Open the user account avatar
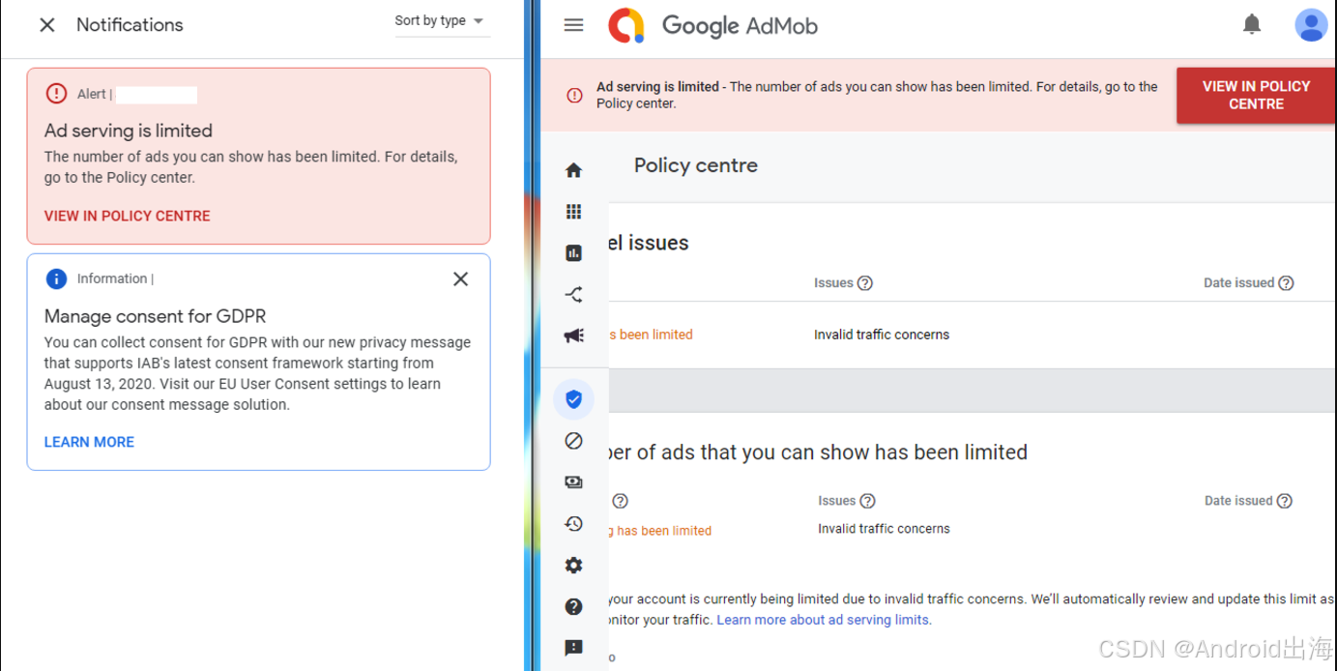The width and height of the screenshot is (1337, 671). [1311, 25]
